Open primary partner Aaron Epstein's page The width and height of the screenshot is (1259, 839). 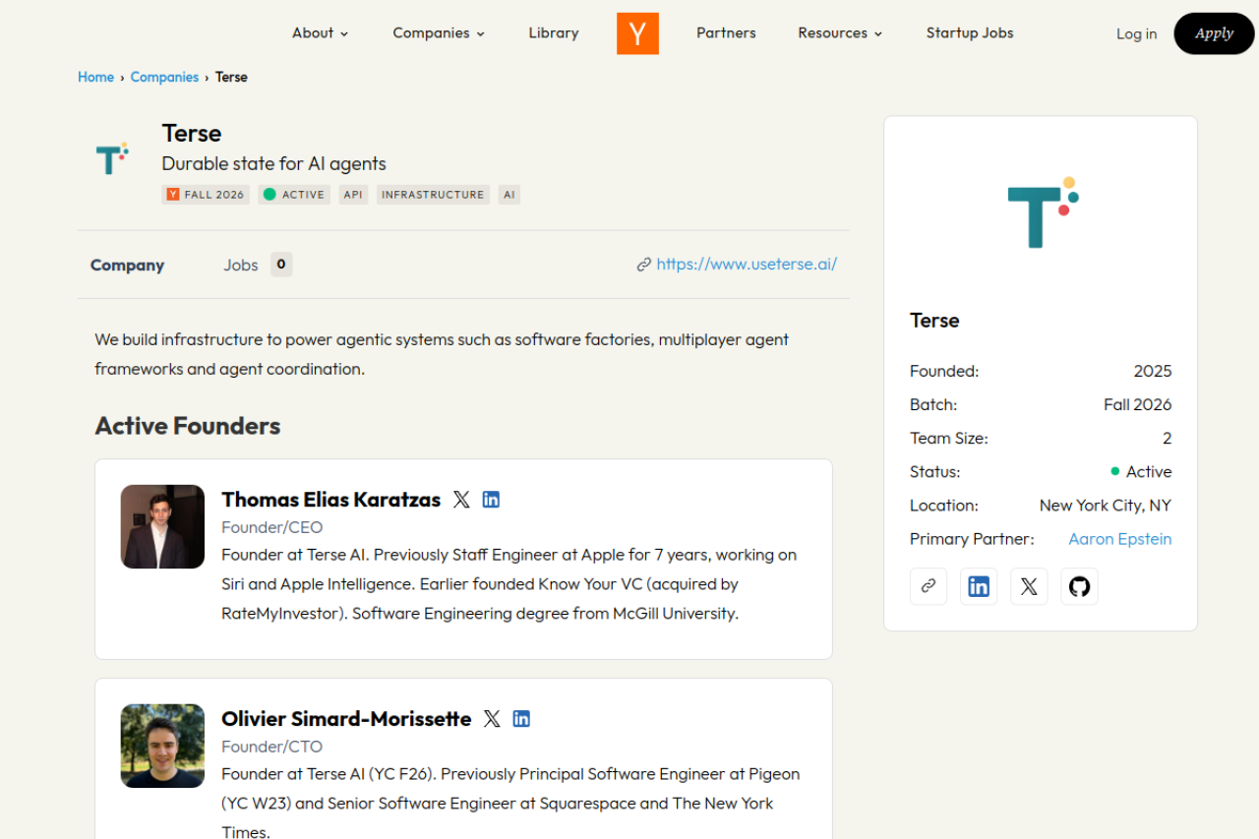coord(1120,539)
